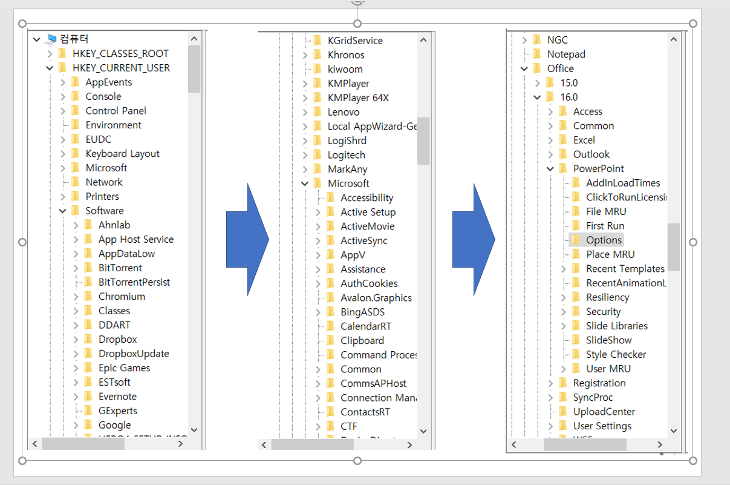Expand the AppEvents key
This screenshot has height=485, width=730.
62,82
